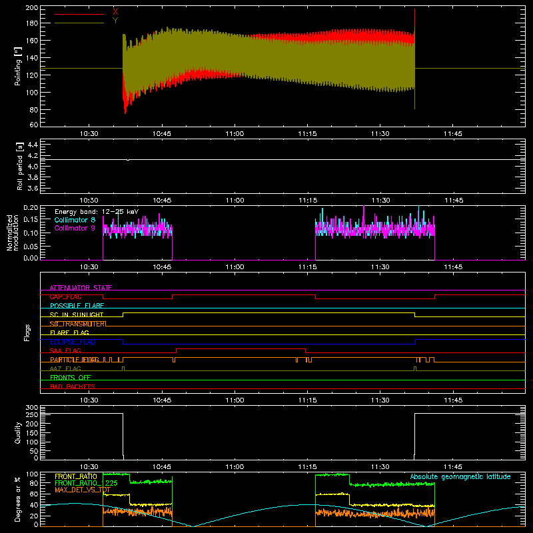The image size is (533, 533).
Task: Click the FRONTS_OFF flag label
Action: (71, 377)
